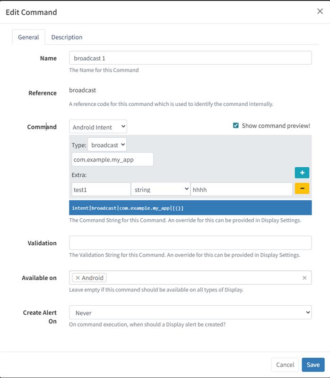Screen dimensions: 330x378
Task: Click the blue command preview string
Action: 190,208
